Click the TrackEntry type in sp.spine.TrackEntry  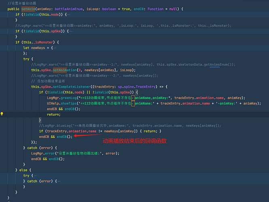click(146, 87)
